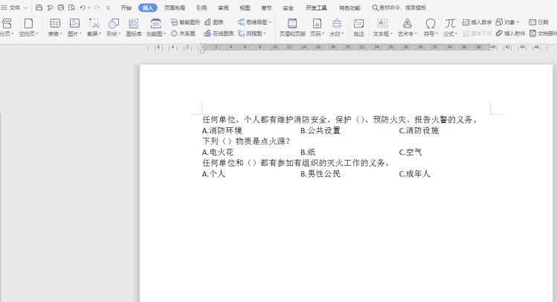The width and height of the screenshot is (557, 302).
Task: Insert 关系图 relationship diagram
Action: coord(182,33)
